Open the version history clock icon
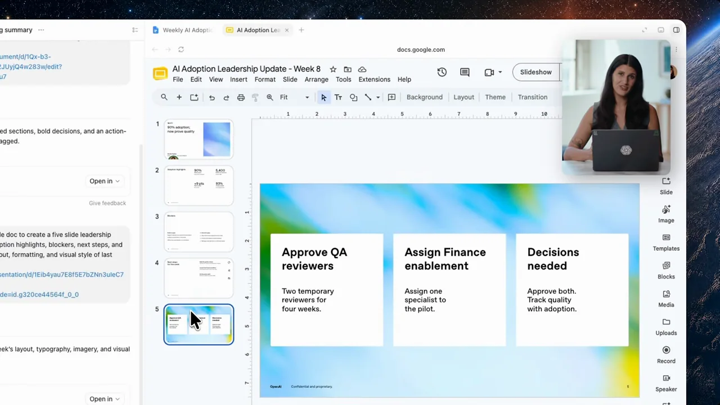Image resolution: width=720 pixels, height=405 pixels. coord(442,72)
